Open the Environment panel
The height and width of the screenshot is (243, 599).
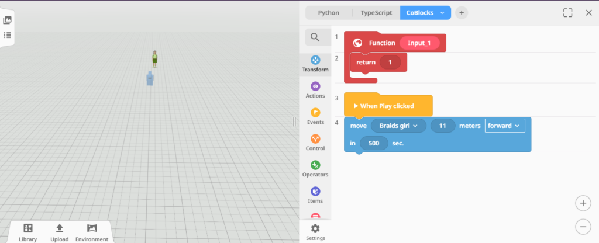pos(92,233)
